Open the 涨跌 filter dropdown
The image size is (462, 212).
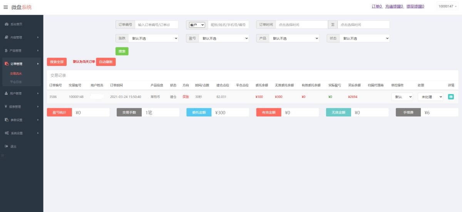coord(154,38)
